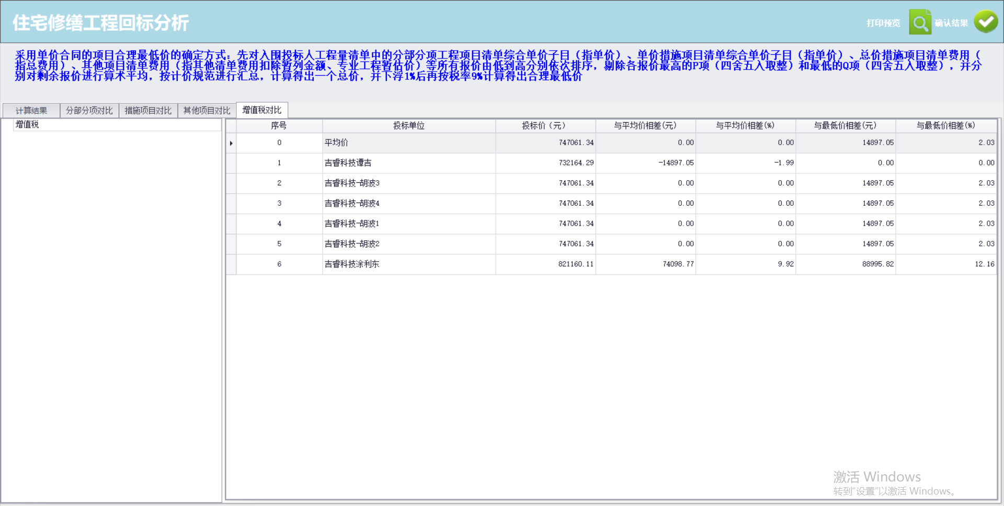Open the 分部分项对比 tab
1004x506 pixels.
89,111
